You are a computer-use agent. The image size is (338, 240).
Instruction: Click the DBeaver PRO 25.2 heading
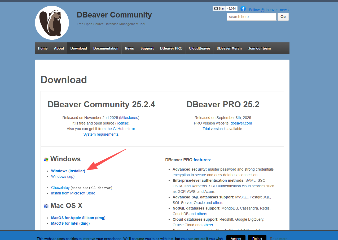(x=223, y=104)
